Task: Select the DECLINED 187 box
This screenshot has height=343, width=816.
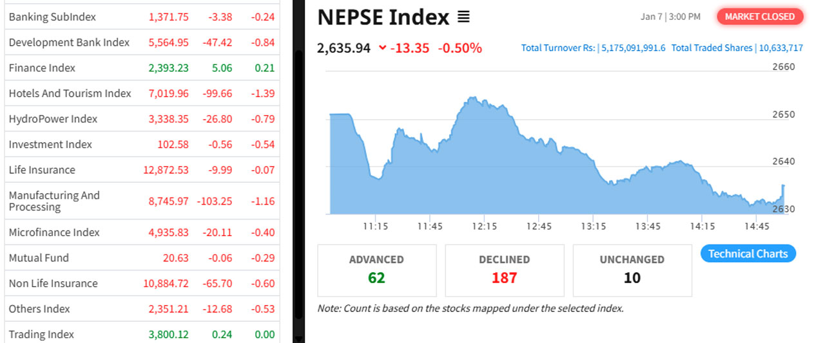Action: coord(504,270)
